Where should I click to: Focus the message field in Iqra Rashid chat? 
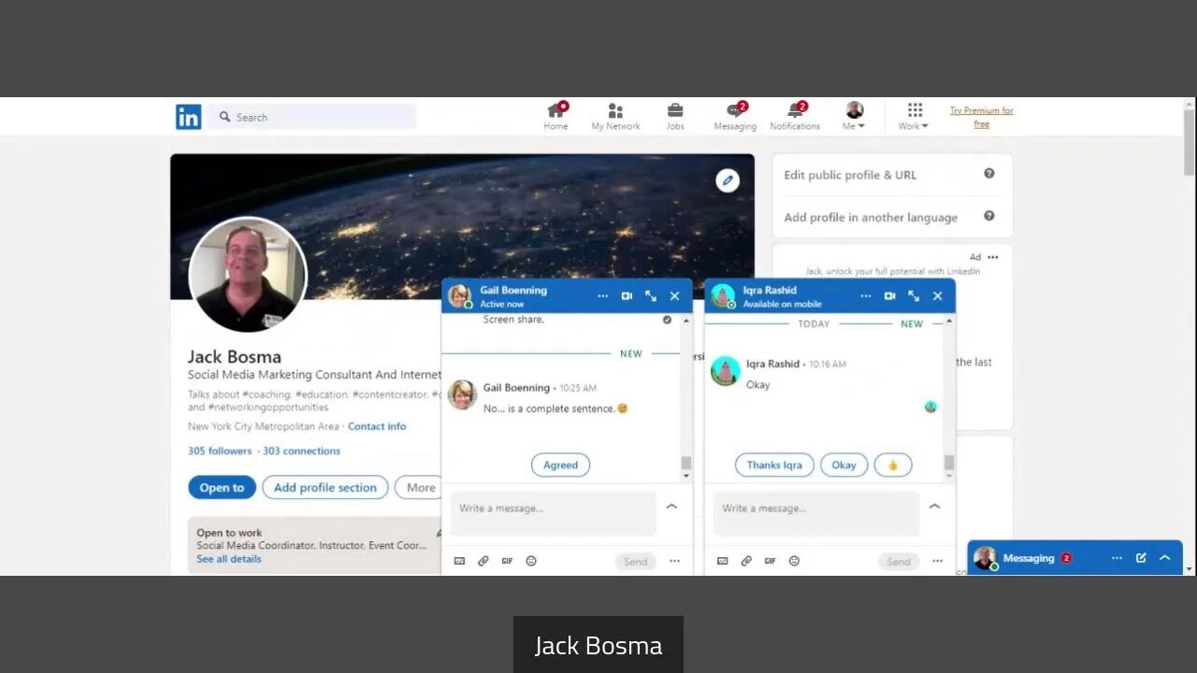[x=816, y=513]
